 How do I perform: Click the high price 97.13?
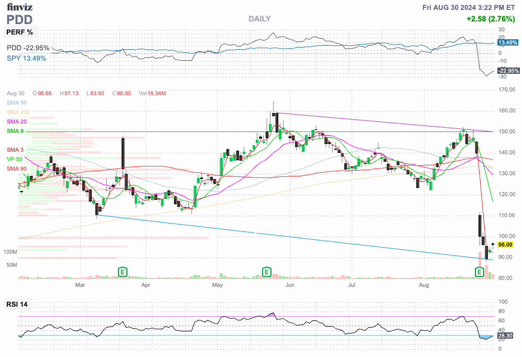point(71,93)
